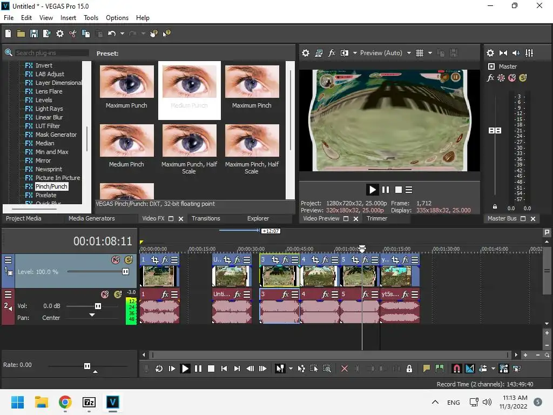Image resolution: width=553 pixels, height=415 pixels.
Task: Open Split Screen View dropdown arrow
Action: point(355,53)
